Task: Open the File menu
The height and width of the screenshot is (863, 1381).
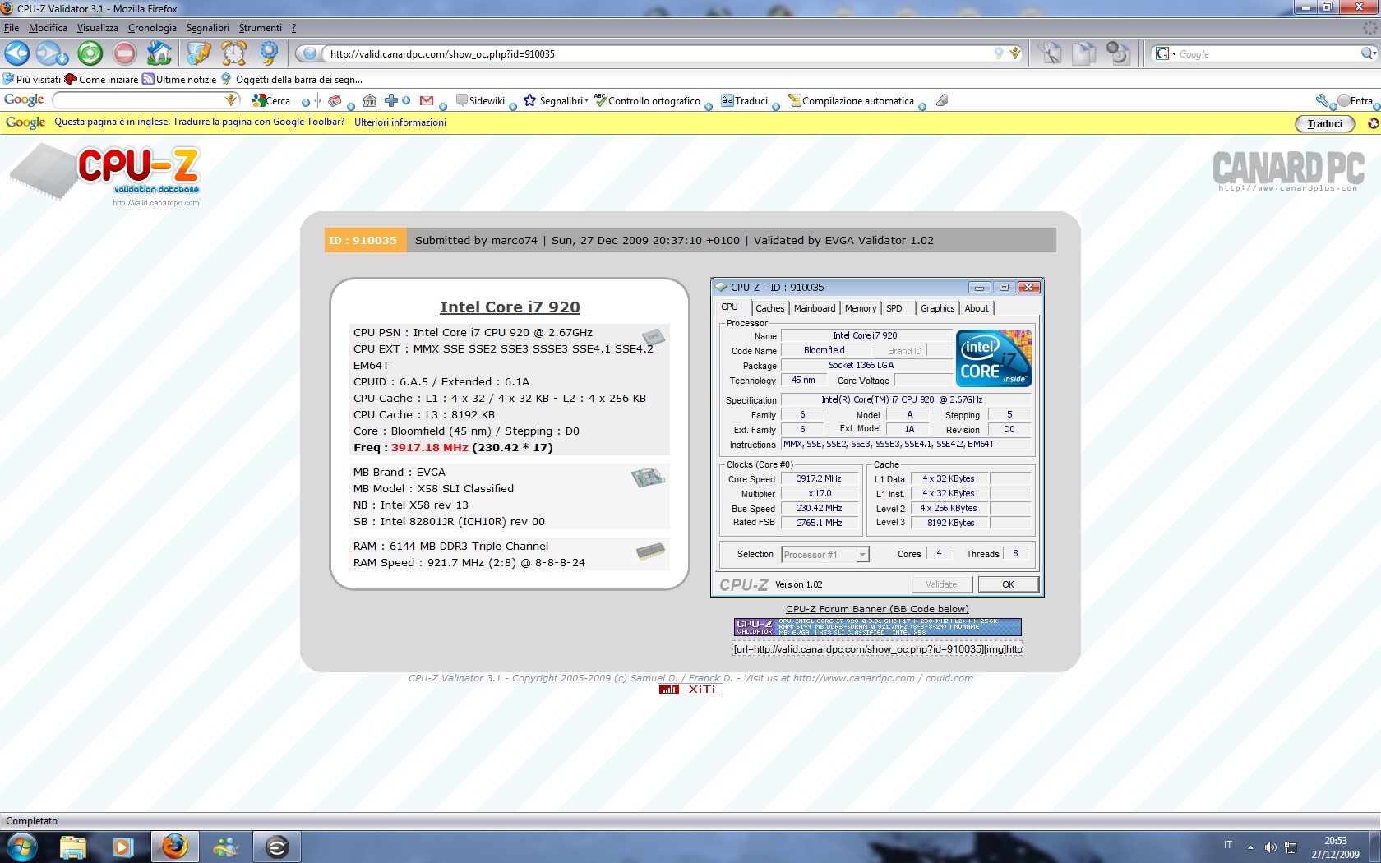Action: point(12,28)
